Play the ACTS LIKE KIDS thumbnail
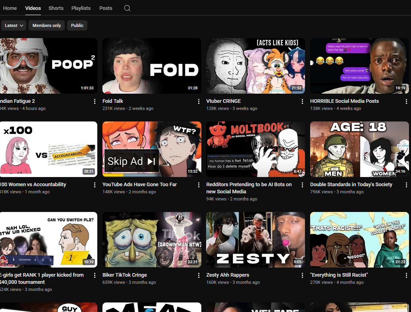The height and width of the screenshot is (312, 411). pos(256,66)
